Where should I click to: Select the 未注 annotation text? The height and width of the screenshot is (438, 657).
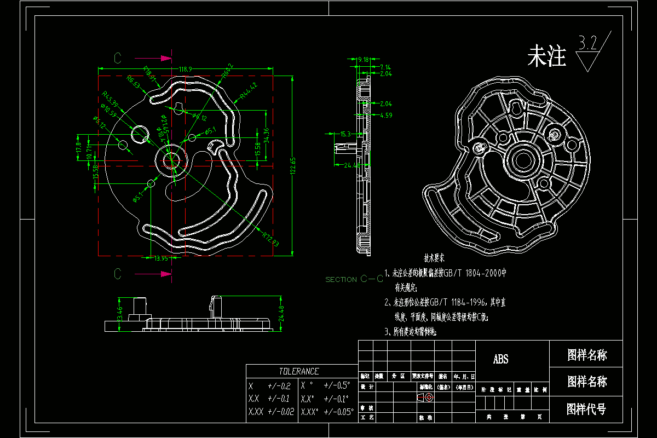[546, 56]
